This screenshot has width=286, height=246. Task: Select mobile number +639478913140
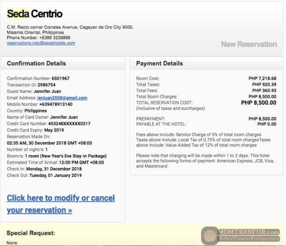(56, 104)
